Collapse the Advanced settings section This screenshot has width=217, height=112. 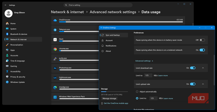[x=144, y=61]
